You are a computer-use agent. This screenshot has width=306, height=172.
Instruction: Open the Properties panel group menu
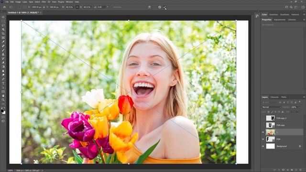tap(304, 20)
